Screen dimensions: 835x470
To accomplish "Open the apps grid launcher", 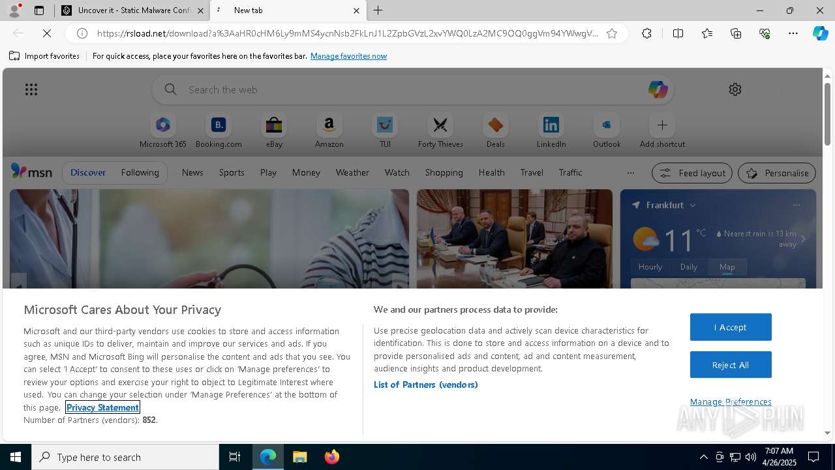I will click(x=31, y=89).
